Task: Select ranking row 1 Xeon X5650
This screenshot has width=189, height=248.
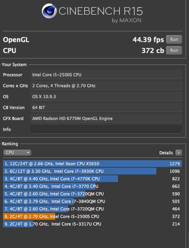Action: [92, 164]
